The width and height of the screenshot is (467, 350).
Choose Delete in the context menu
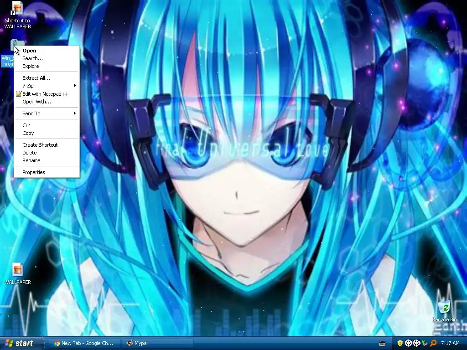(x=47, y=153)
